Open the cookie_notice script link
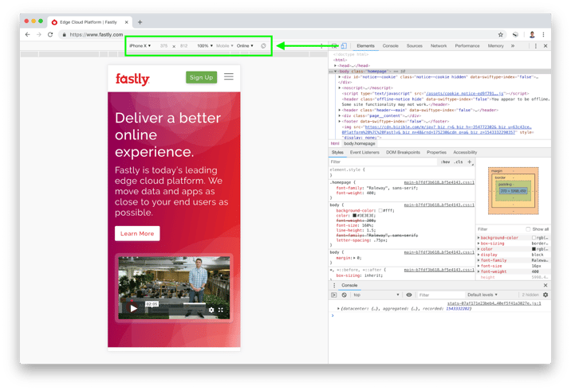The height and width of the screenshot is (390, 571). 465,93
